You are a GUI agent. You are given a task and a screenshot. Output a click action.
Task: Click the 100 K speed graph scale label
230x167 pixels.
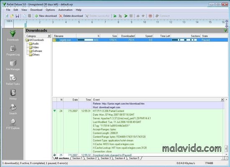(x=9, y=21)
